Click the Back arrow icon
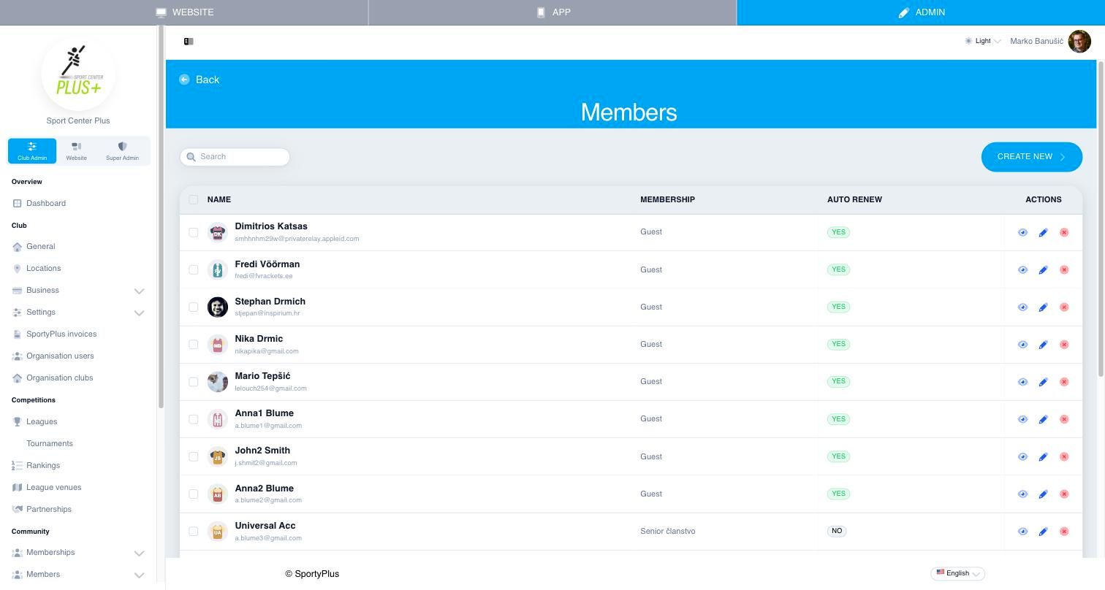Image resolution: width=1105 pixels, height=590 pixels. [184, 80]
